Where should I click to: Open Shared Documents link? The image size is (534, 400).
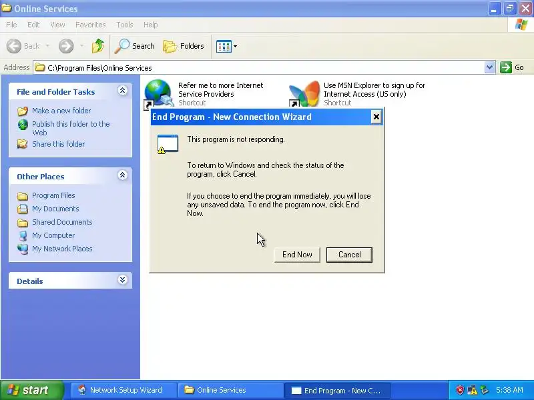[x=62, y=222]
